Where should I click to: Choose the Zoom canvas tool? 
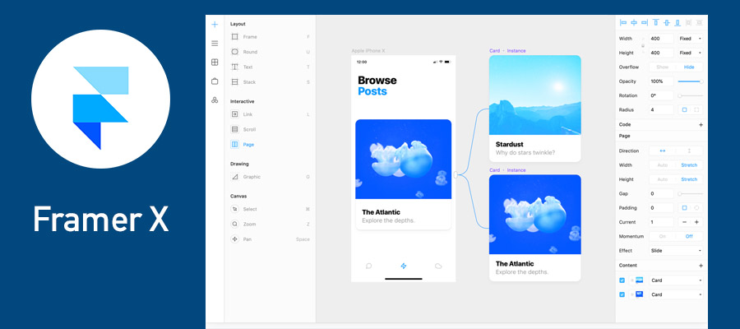[270, 225]
